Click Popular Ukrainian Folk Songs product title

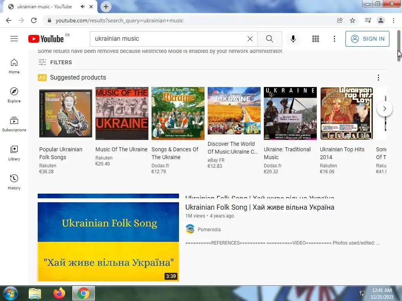click(61, 153)
